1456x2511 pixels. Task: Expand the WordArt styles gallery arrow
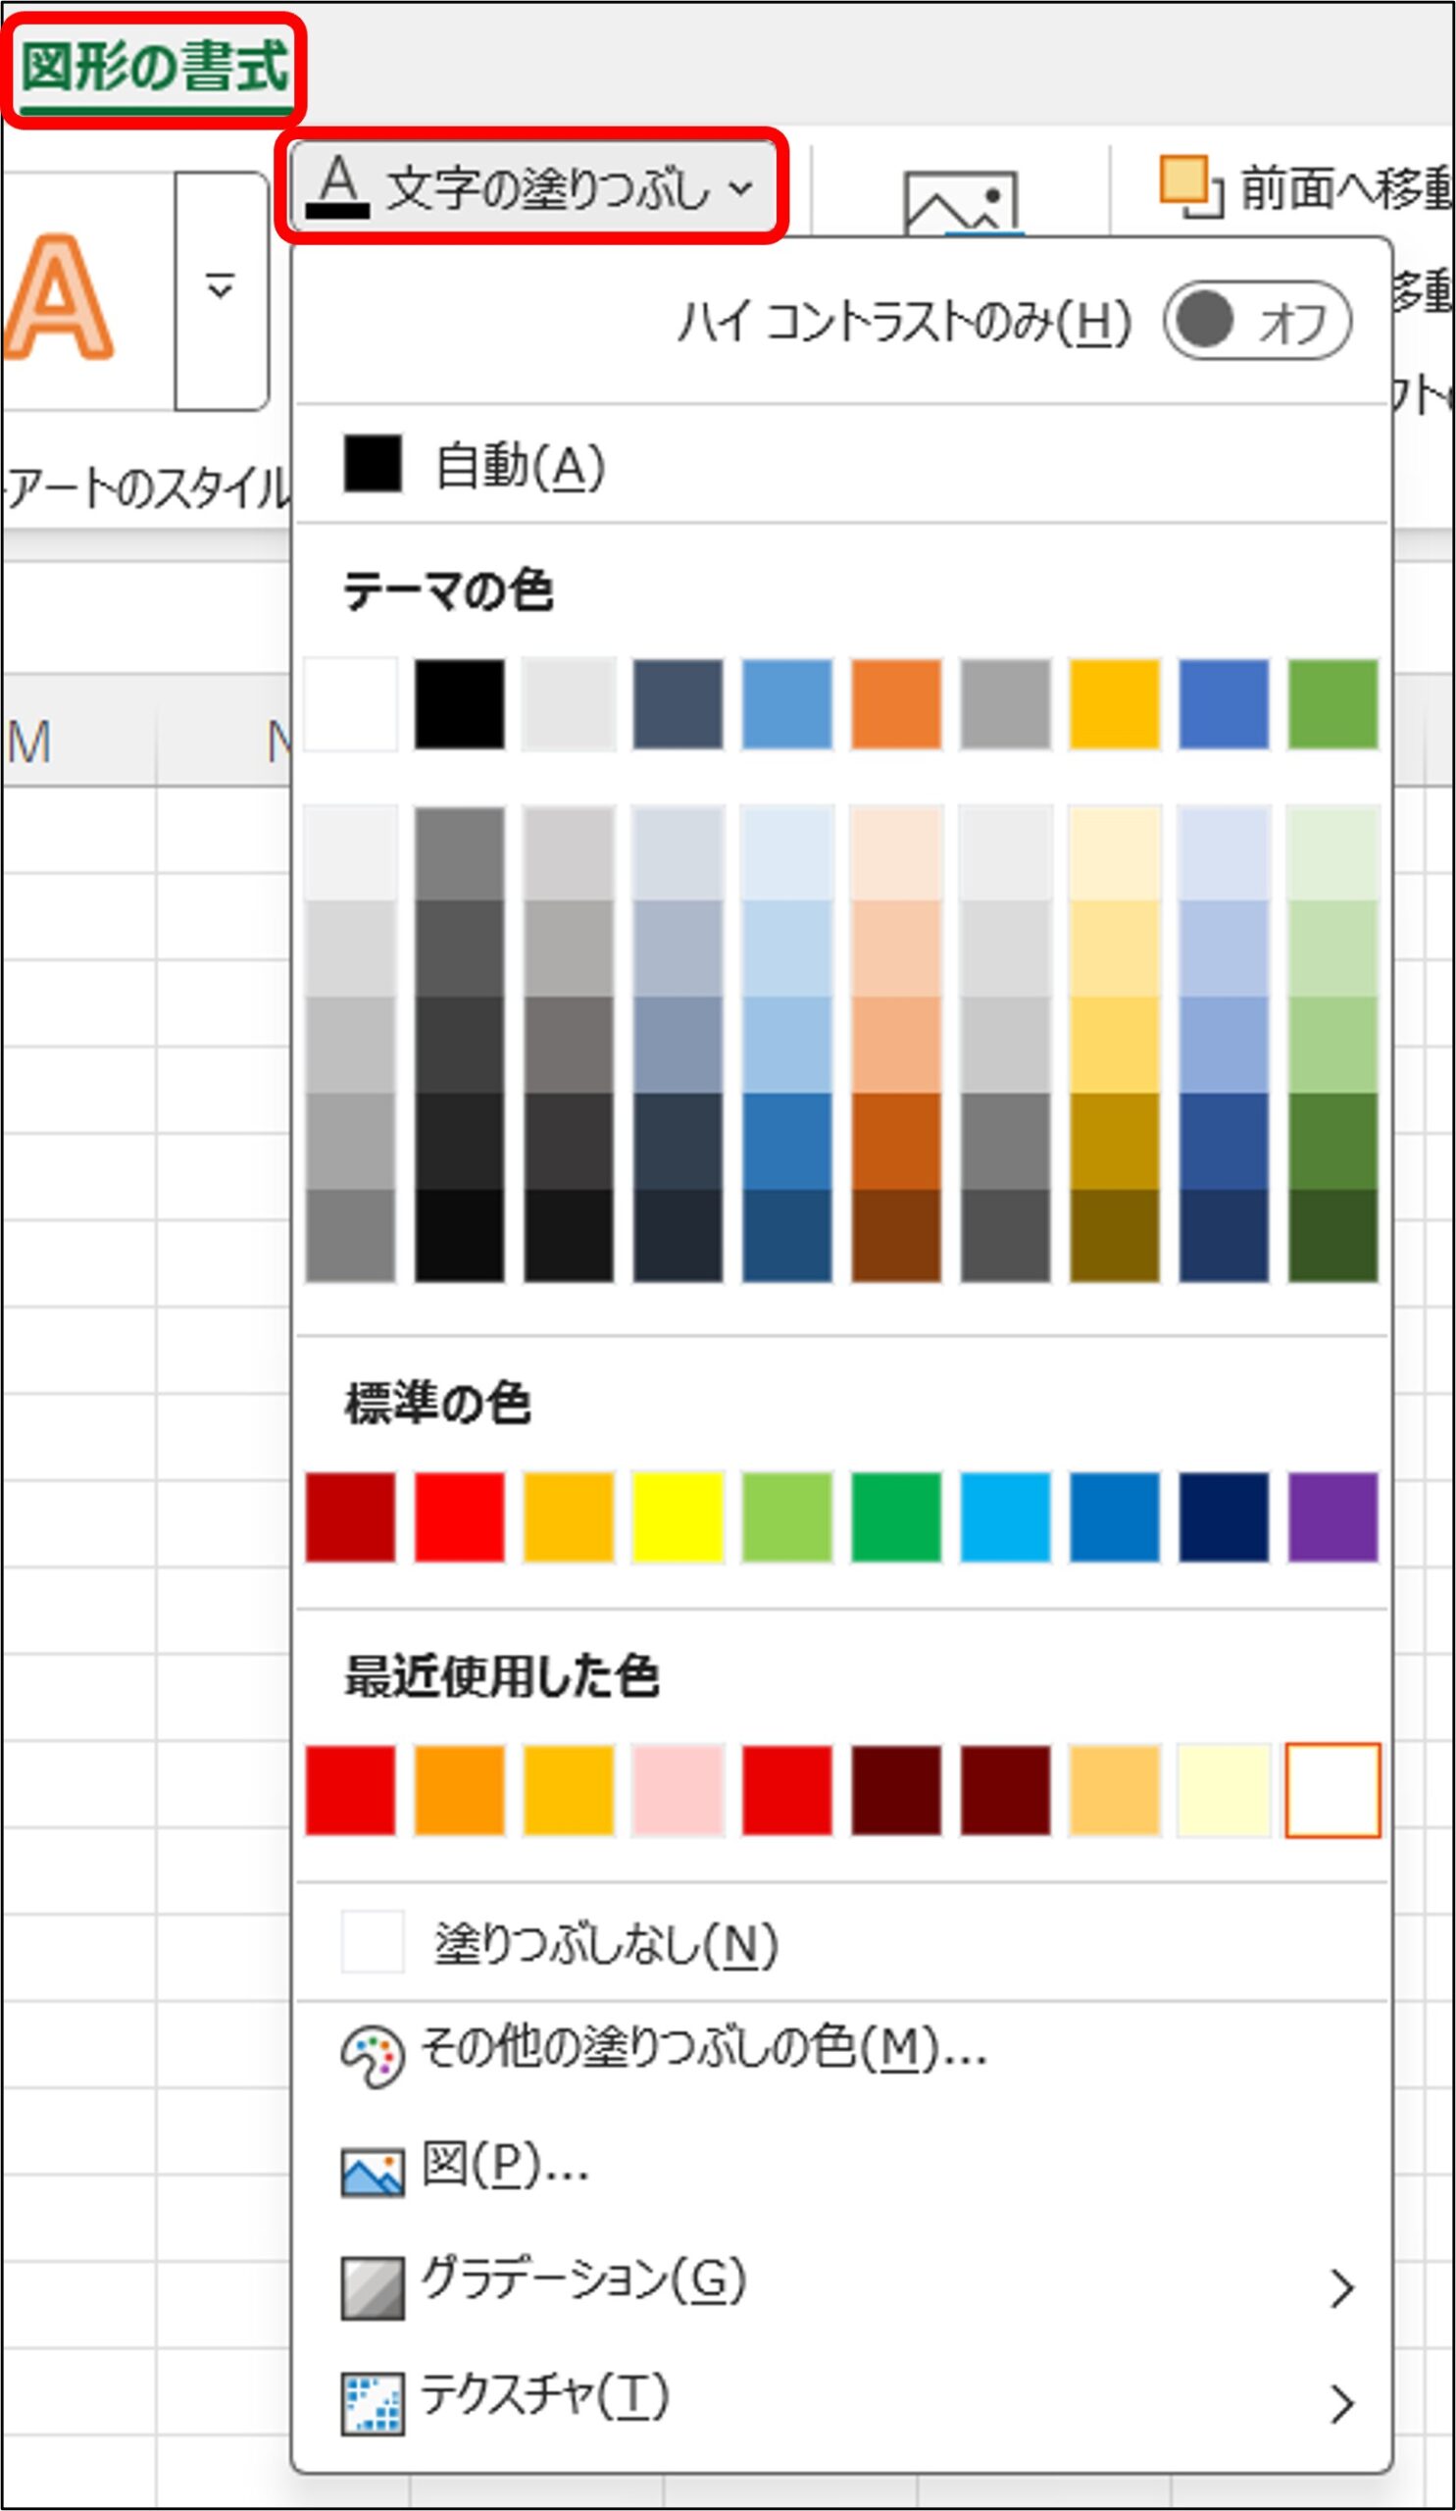point(220,290)
